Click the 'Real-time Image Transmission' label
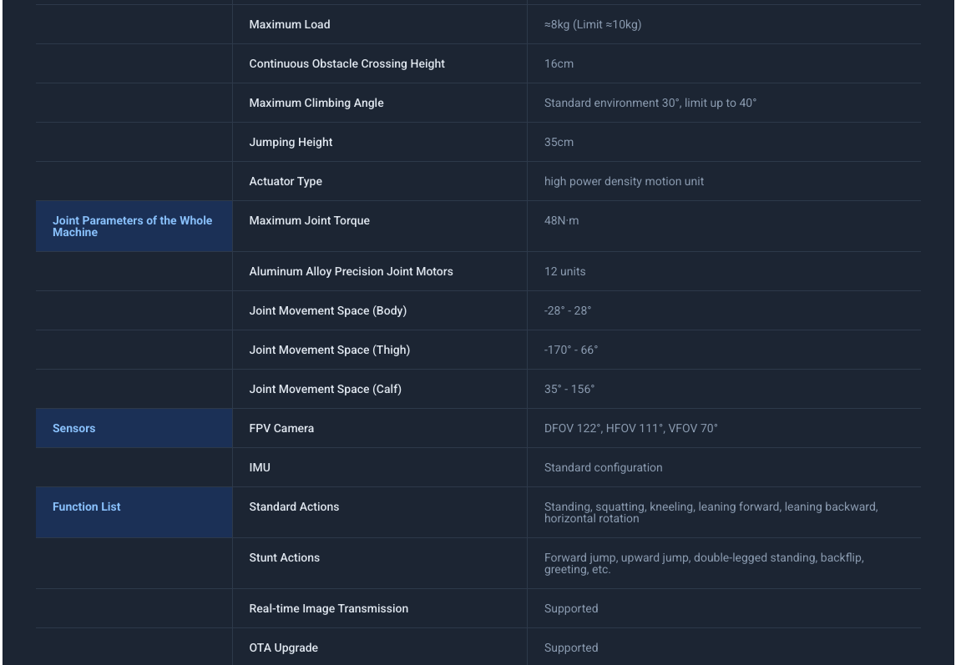This screenshot has width=956, height=665. click(x=328, y=608)
